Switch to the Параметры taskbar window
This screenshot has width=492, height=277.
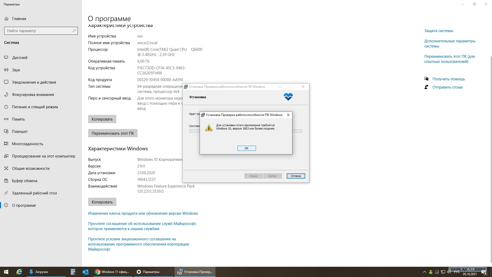pos(154,272)
